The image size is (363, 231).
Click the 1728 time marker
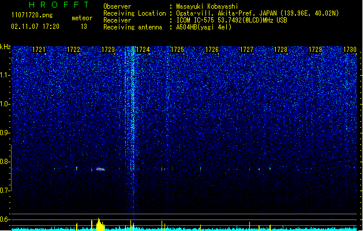click(x=281, y=50)
